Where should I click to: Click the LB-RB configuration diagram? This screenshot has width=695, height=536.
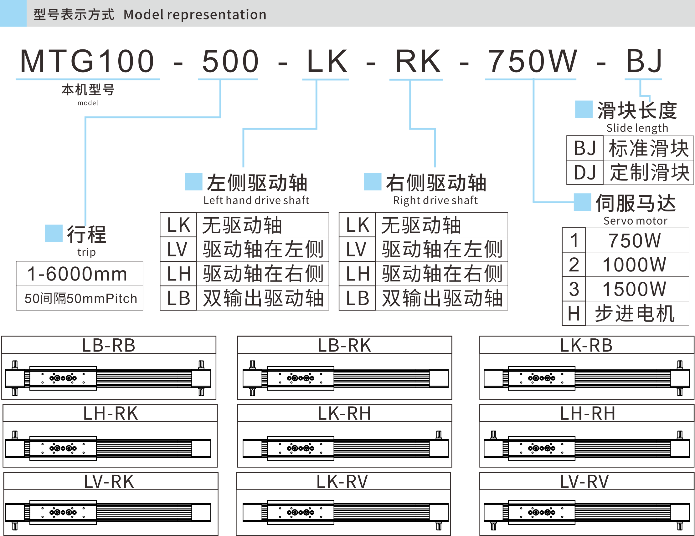click(109, 378)
